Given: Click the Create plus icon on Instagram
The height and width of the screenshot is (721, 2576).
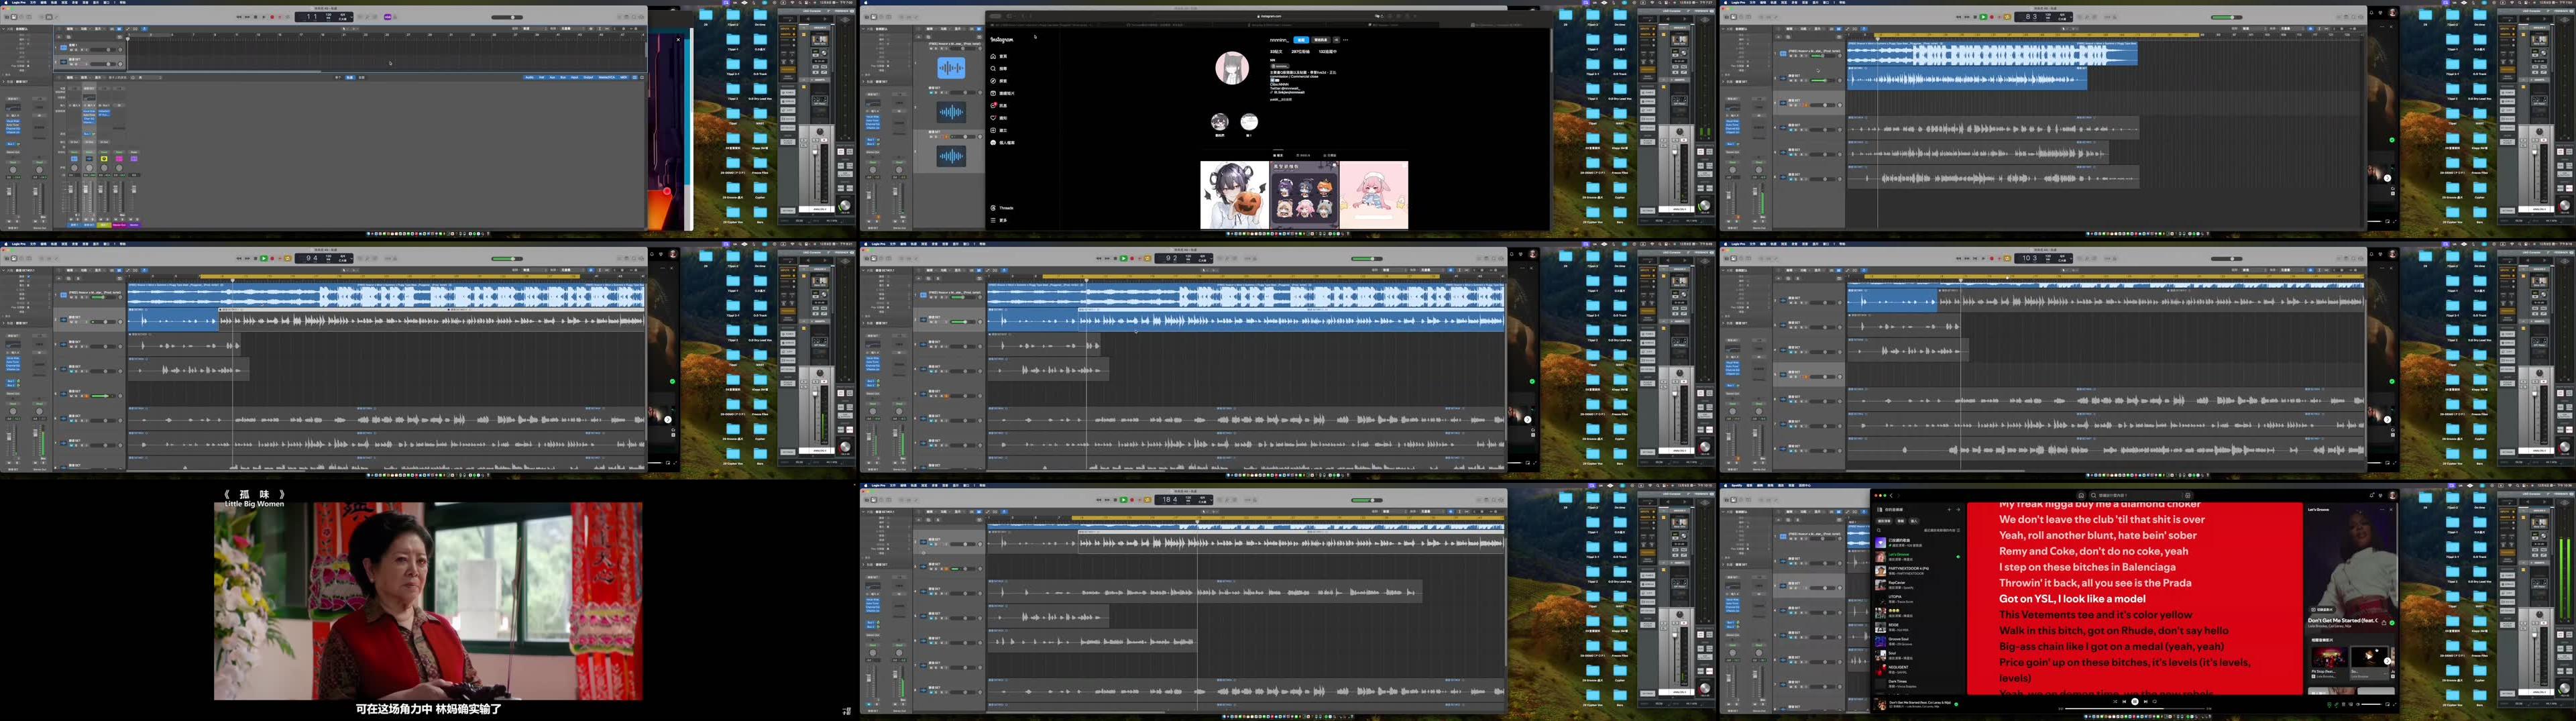Looking at the screenshot, I should [x=994, y=131].
